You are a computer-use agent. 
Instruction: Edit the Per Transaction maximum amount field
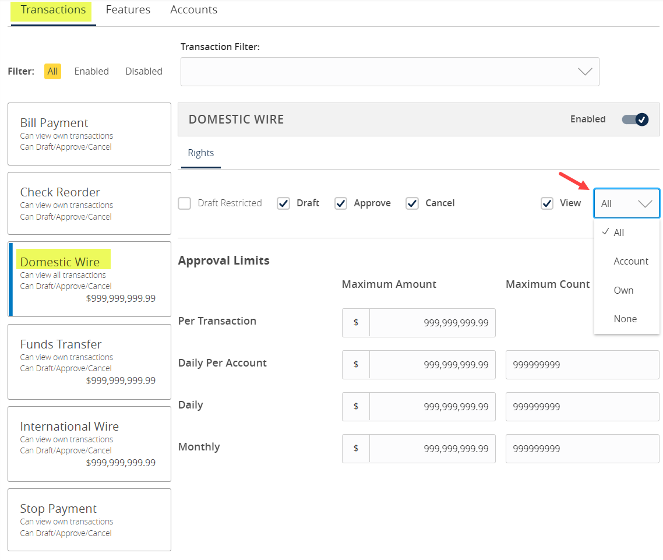tap(432, 323)
